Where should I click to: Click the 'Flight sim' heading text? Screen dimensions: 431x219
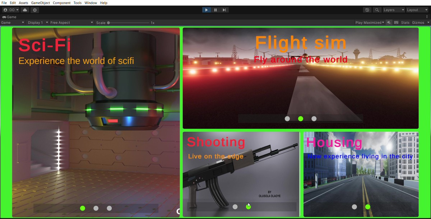point(301,42)
